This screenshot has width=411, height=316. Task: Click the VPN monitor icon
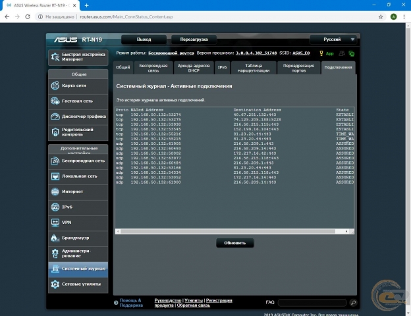[55, 223]
